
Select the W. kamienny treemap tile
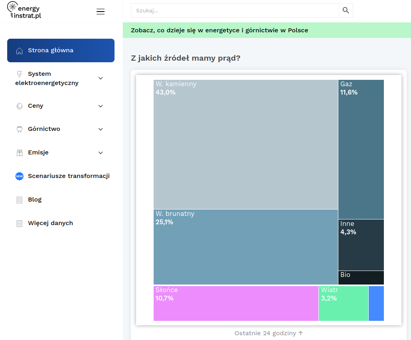pos(246,144)
